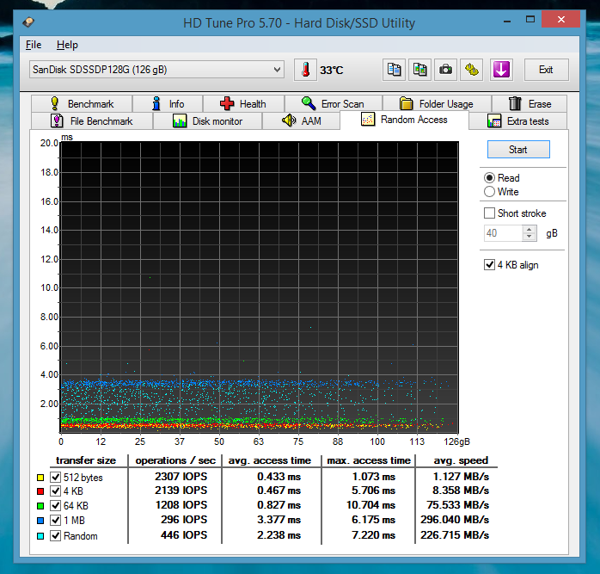Image resolution: width=600 pixels, height=574 pixels.
Task: Click the 2.238 ms average access time
Action: pyautogui.click(x=279, y=535)
